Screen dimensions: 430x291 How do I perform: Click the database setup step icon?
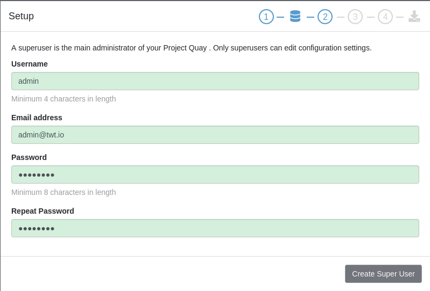295,16
